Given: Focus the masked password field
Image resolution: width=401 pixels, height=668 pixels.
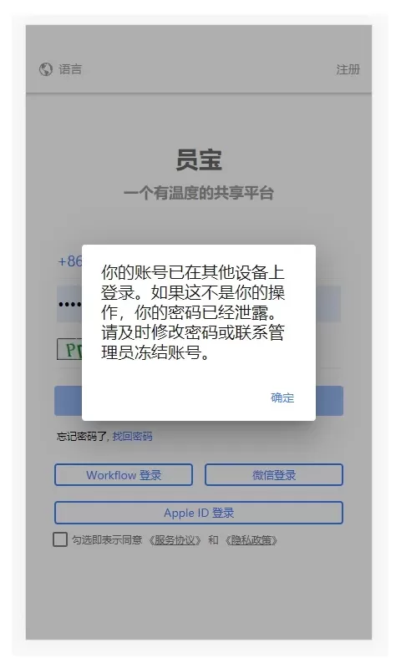Looking at the screenshot, I should (x=69, y=304).
